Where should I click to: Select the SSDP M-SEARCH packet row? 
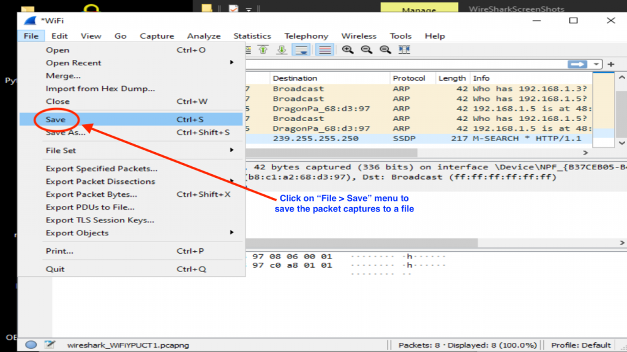pyautogui.click(x=429, y=138)
